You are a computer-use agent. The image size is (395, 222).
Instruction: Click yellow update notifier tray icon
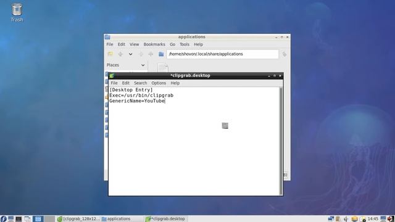354,219
